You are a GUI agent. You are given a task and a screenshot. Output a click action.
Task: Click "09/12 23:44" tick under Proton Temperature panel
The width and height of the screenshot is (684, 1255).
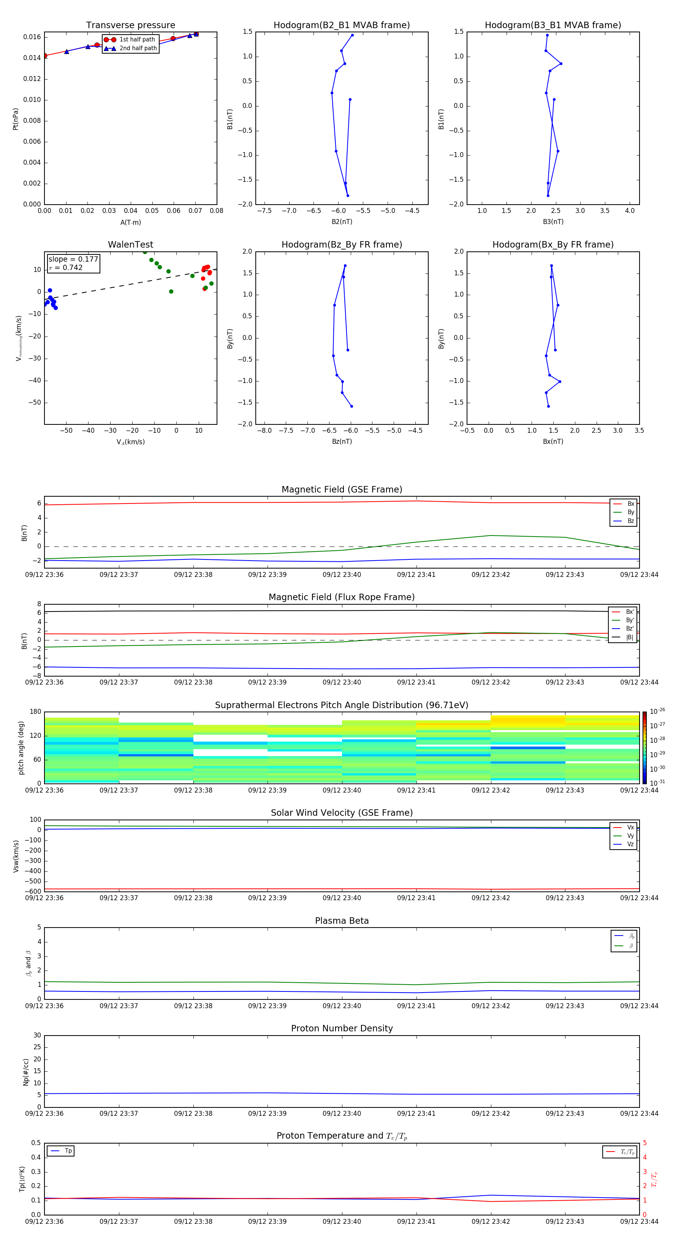pyautogui.click(x=639, y=1222)
